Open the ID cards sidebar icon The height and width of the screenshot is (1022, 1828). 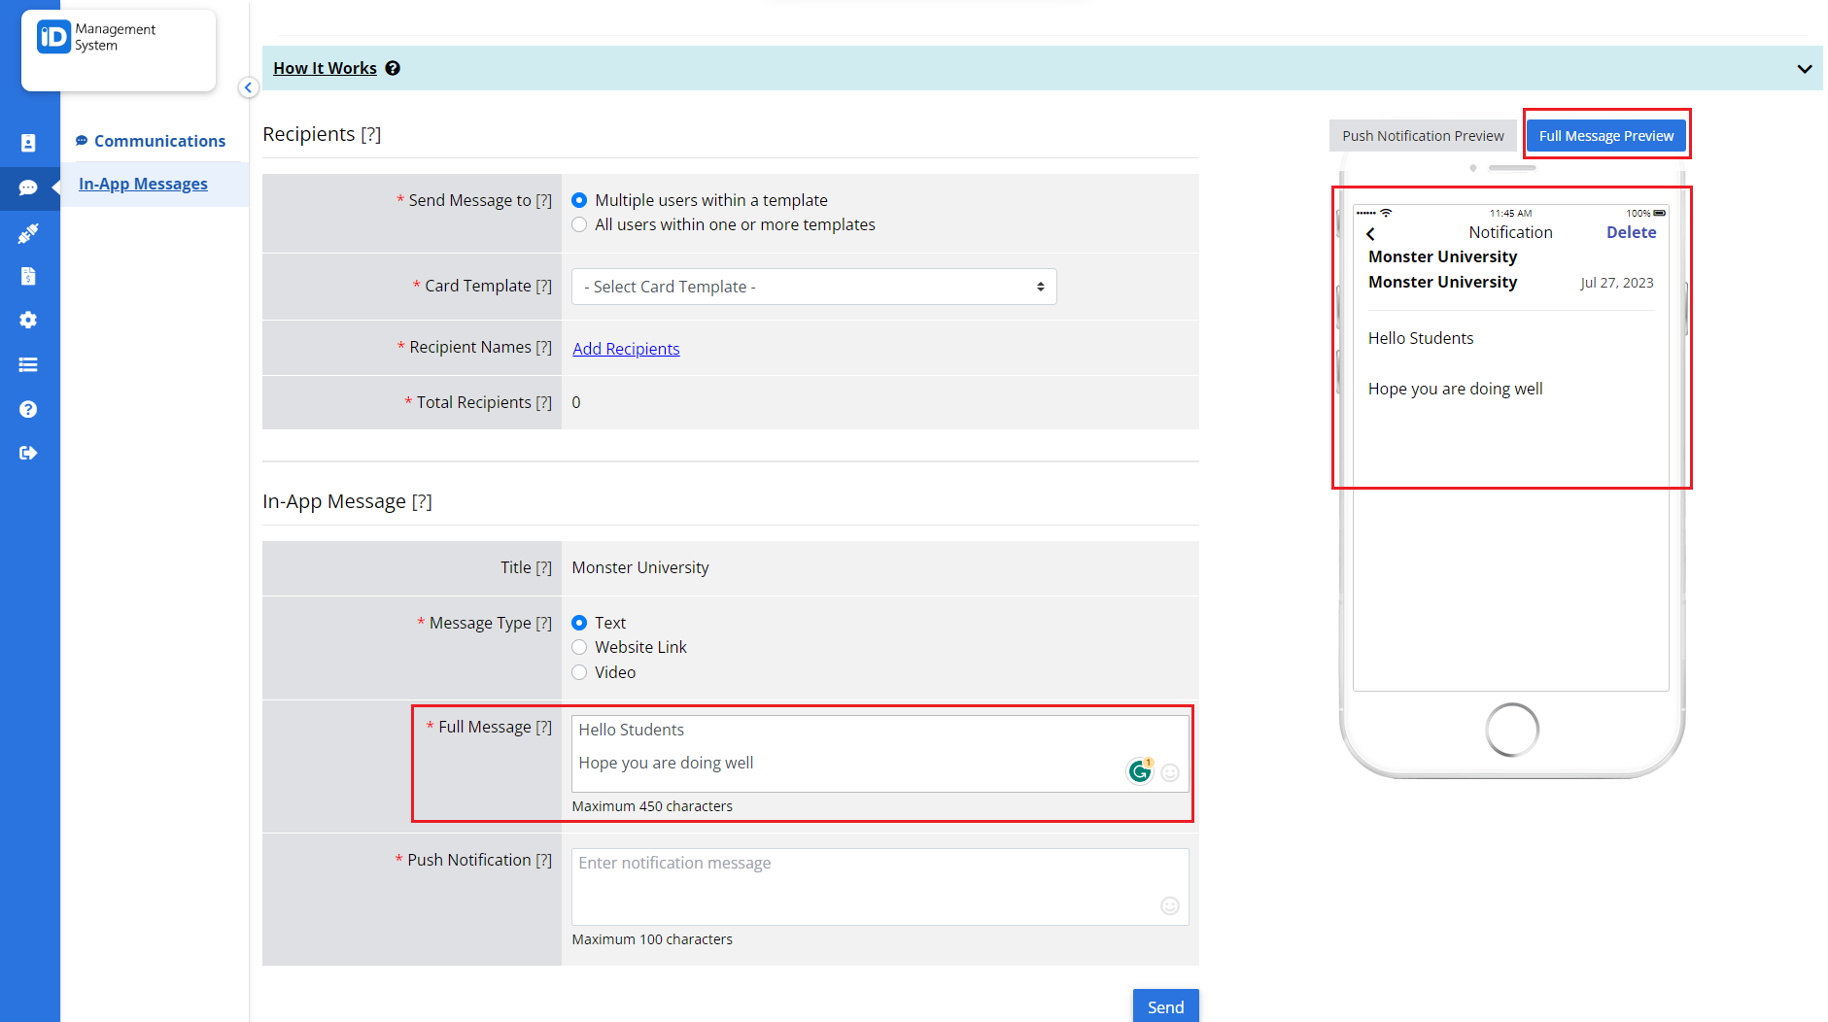tap(28, 143)
